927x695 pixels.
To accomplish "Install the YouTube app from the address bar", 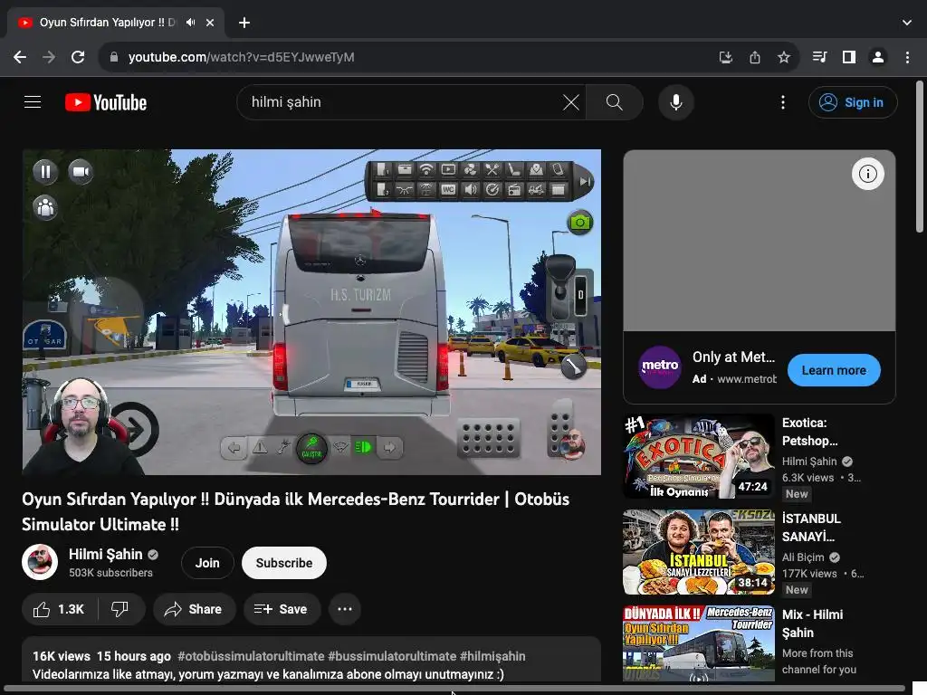I will click(726, 57).
